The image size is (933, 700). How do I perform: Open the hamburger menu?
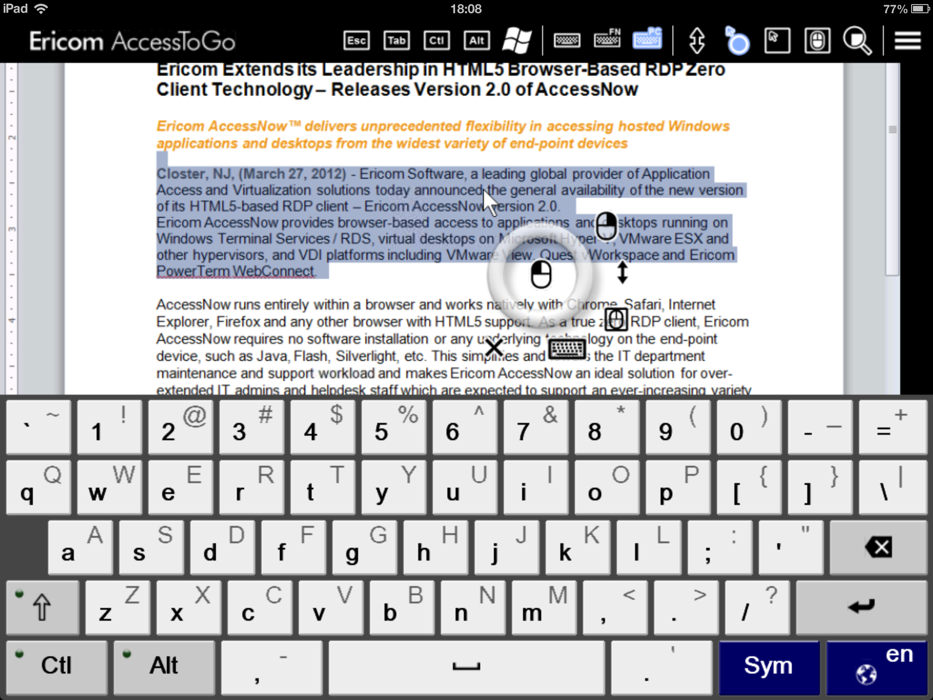tap(907, 41)
